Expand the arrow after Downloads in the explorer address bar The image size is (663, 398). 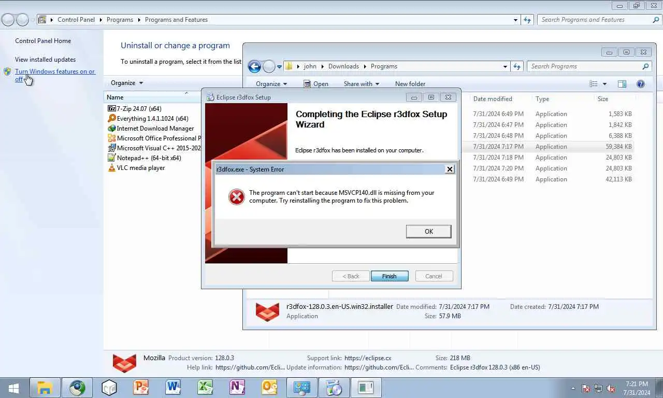[x=365, y=66]
